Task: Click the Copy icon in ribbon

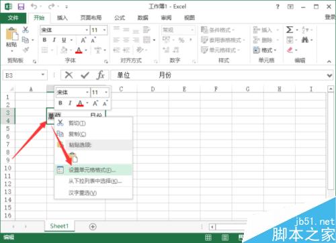Action: [26, 40]
